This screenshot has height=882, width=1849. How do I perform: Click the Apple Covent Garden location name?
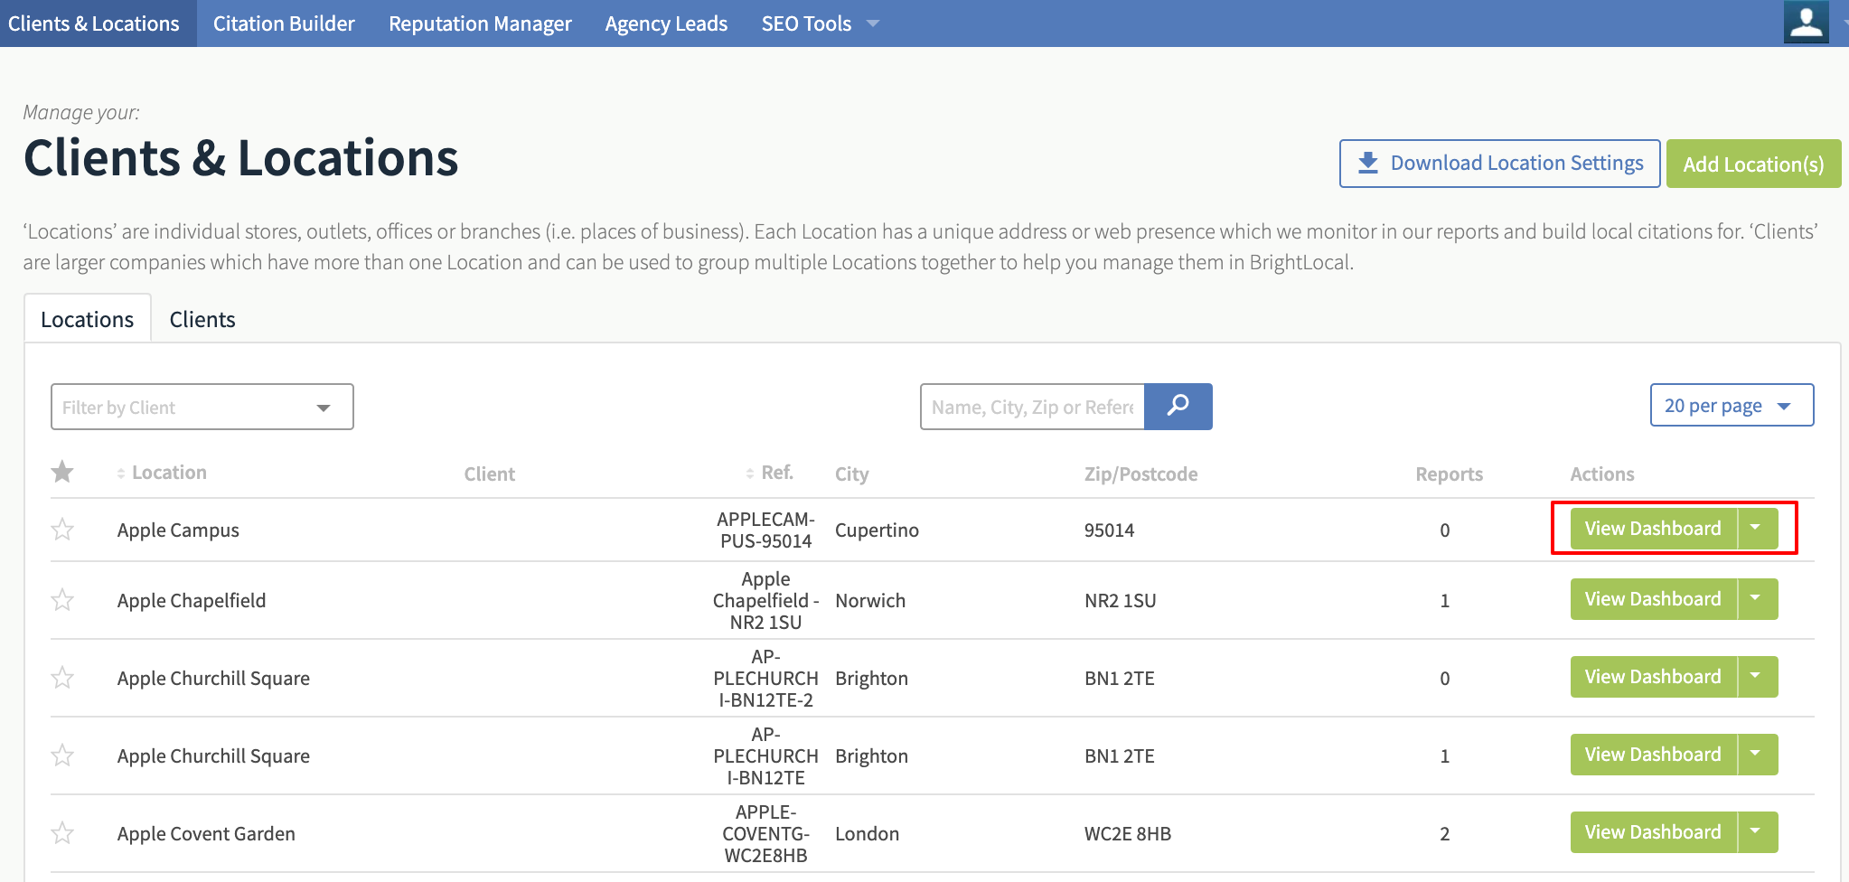click(206, 833)
